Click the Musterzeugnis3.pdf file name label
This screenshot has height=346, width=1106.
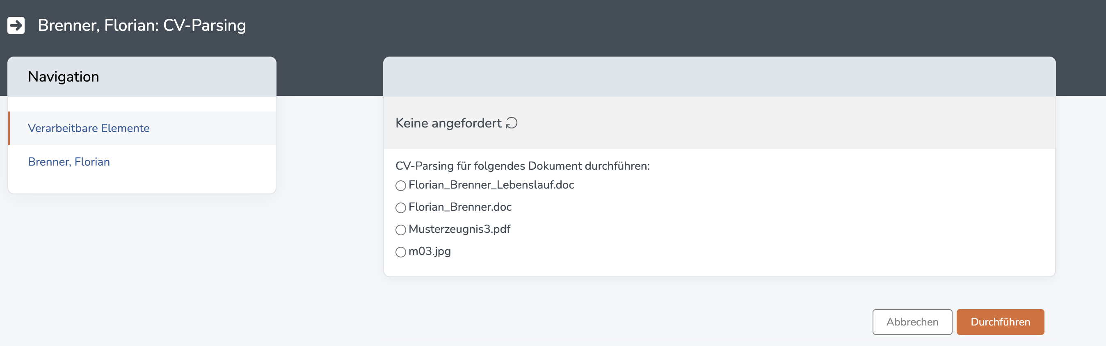point(459,229)
